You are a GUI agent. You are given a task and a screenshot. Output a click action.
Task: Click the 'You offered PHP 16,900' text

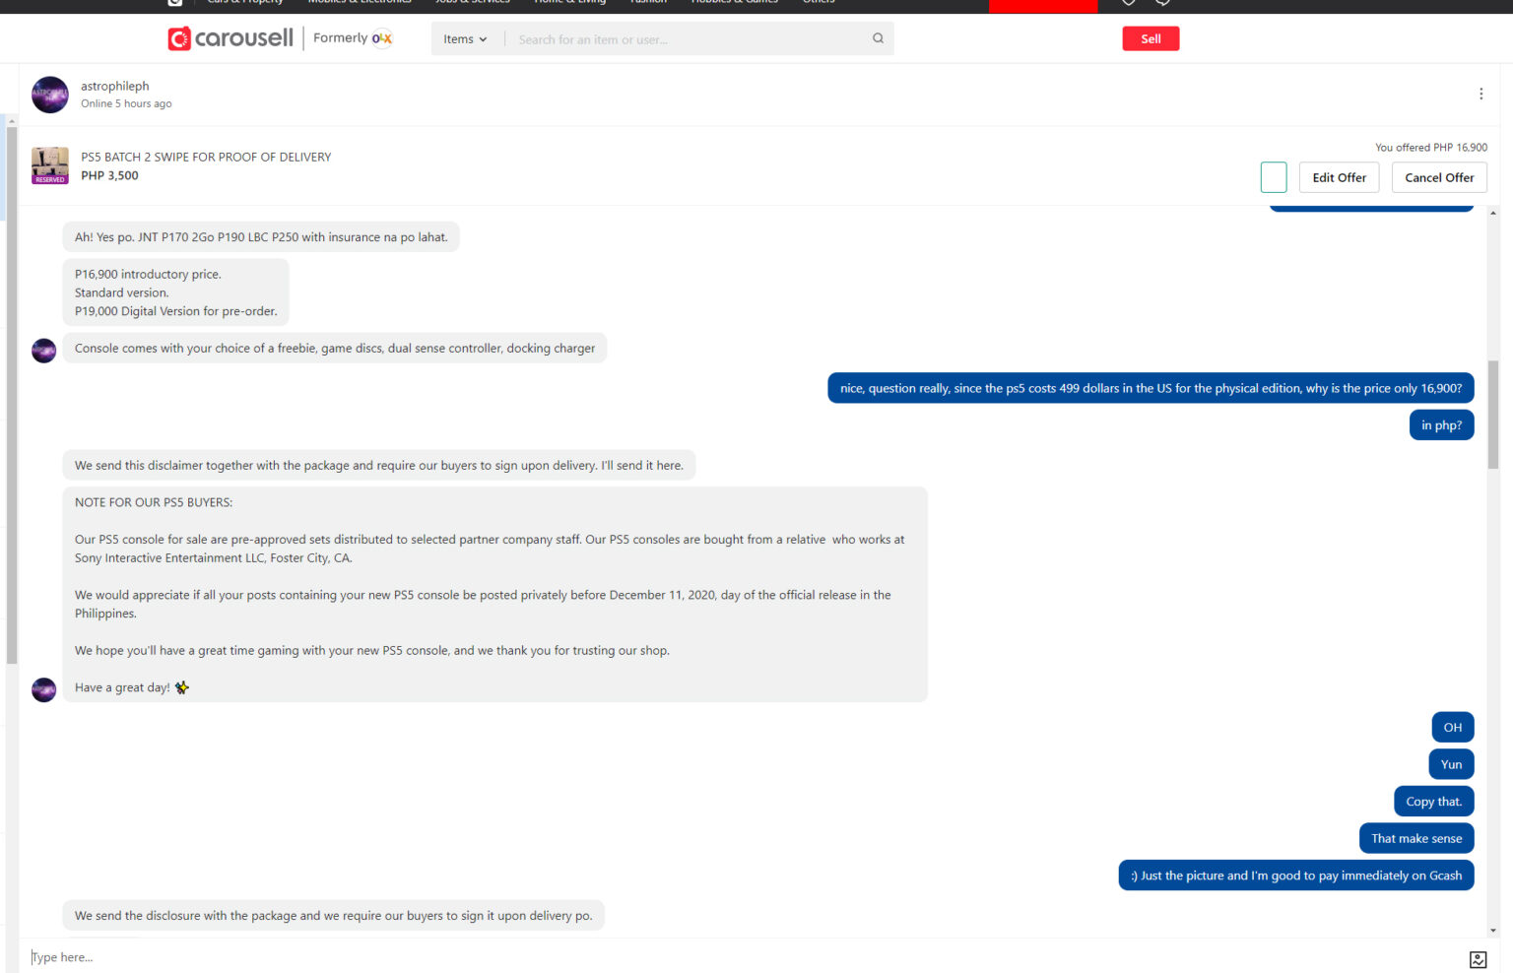(x=1431, y=148)
